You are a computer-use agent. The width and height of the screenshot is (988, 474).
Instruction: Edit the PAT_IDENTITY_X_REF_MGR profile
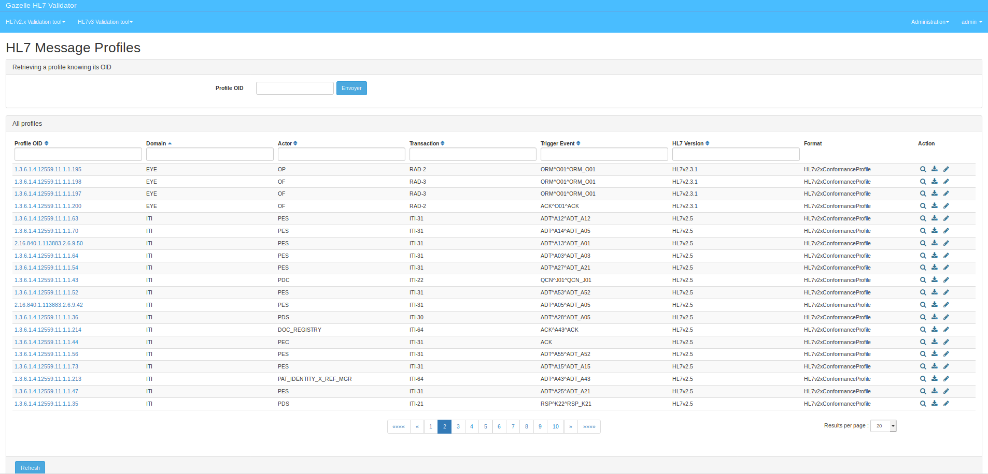(x=946, y=379)
